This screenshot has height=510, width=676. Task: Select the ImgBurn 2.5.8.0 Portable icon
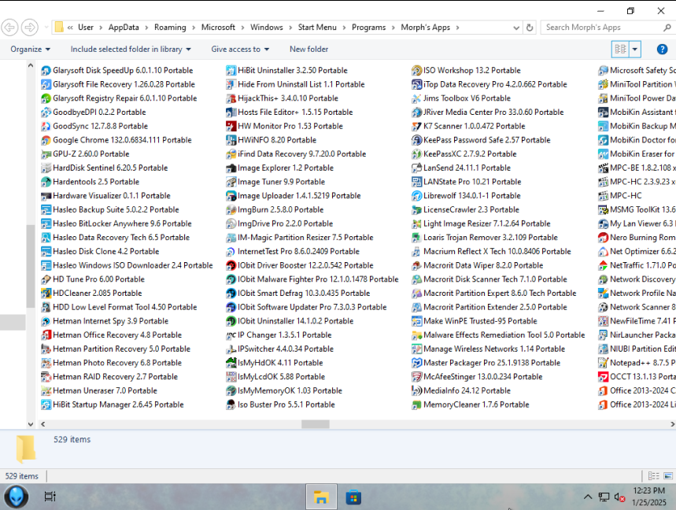click(x=231, y=209)
